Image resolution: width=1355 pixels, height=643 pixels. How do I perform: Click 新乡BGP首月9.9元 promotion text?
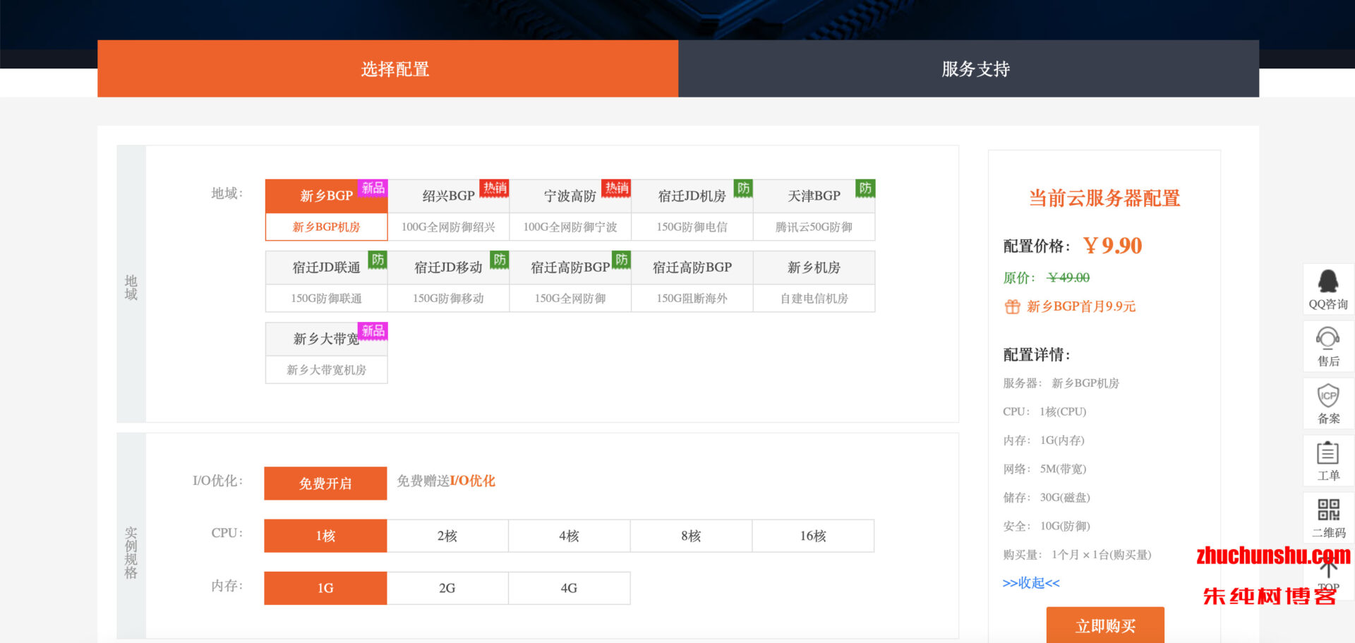(x=1081, y=306)
